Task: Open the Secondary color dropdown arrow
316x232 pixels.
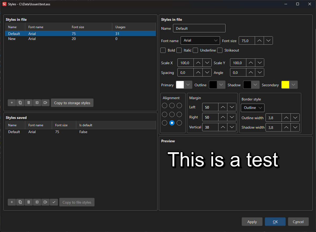Action: point(294,85)
